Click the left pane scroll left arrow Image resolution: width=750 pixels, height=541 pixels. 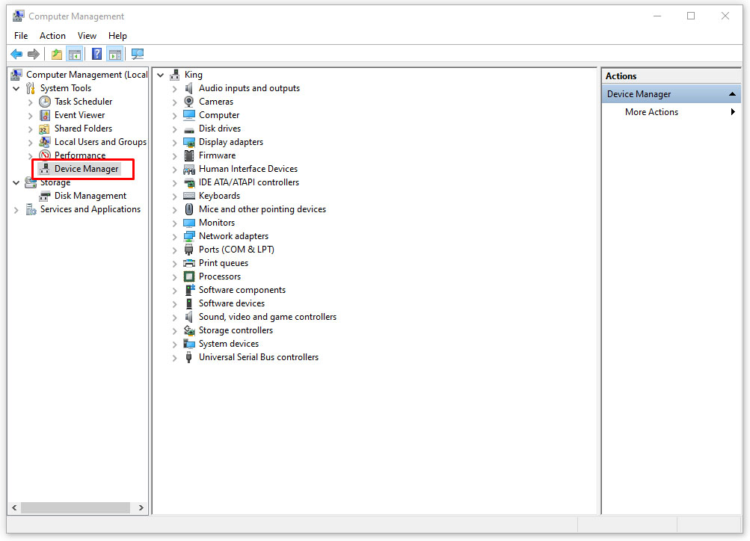click(x=14, y=507)
